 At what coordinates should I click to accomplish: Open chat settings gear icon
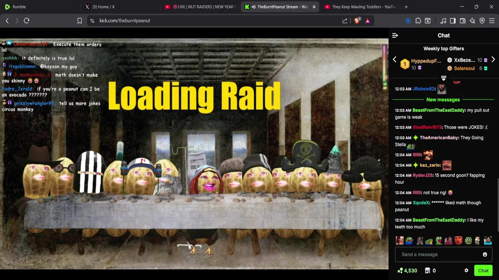click(466, 271)
